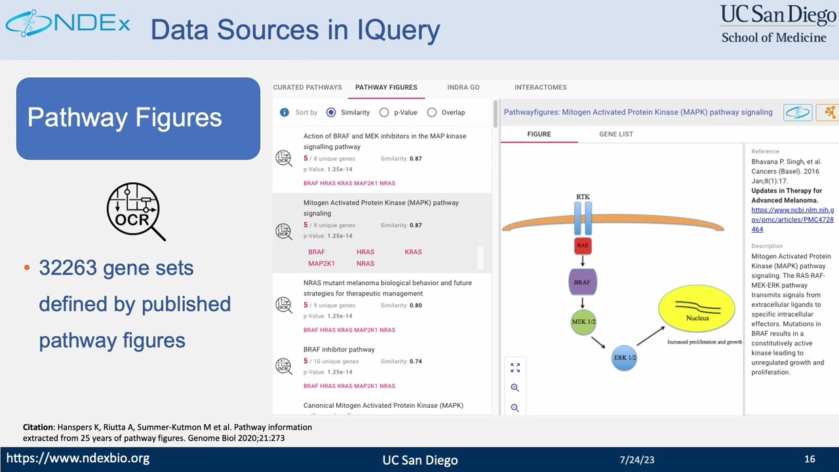Go to the Interactomes tab
Screen dimensions: 839x472
[541, 87]
